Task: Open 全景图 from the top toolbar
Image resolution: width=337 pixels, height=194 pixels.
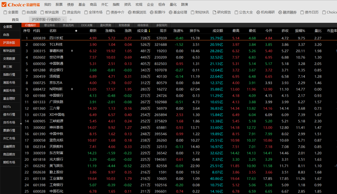Action: point(11,13)
